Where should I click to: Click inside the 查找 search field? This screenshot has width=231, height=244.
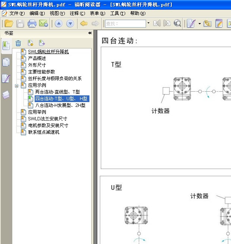coord(125,23)
